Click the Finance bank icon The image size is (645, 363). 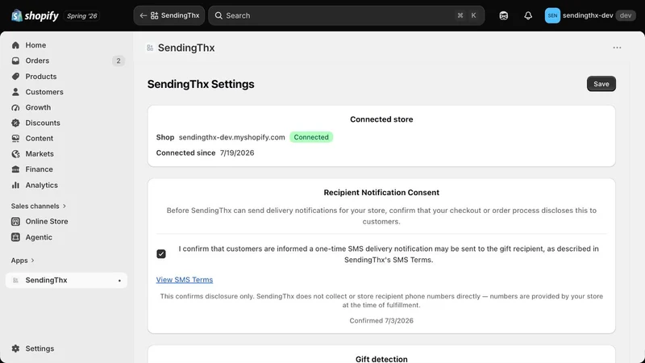(x=15, y=169)
